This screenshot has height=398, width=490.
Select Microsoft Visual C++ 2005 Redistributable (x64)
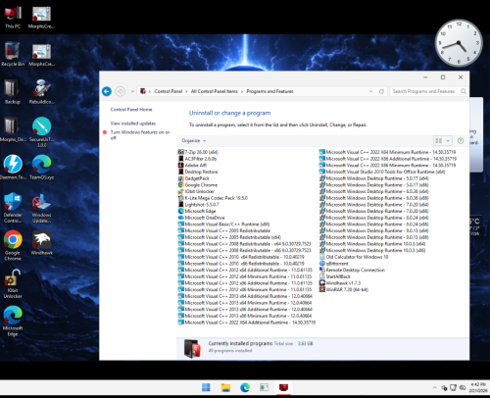tap(229, 237)
